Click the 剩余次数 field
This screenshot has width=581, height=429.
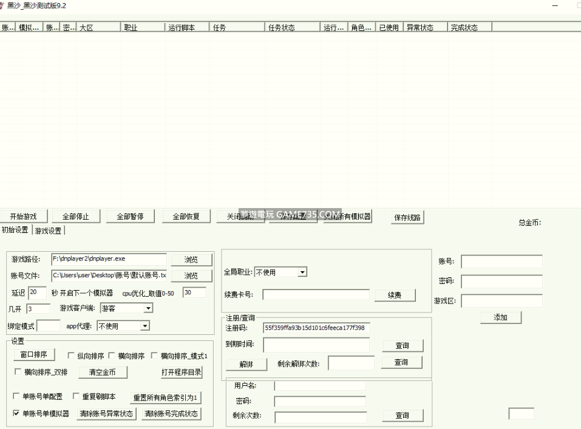[321, 417]
